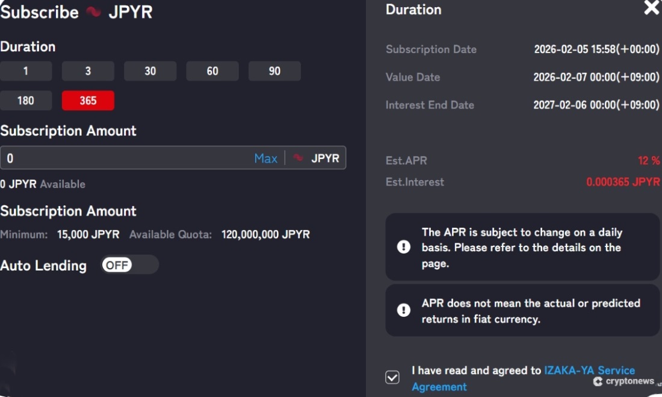Click the JPYR icon inside the amount field
The height and width of the screenshot is (397, 662).
(298, 158)
